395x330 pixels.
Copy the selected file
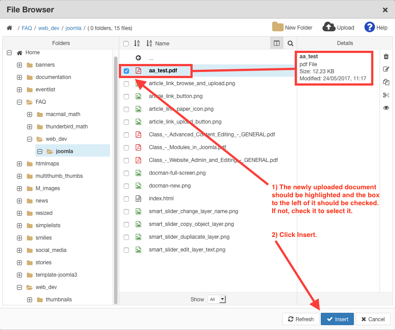[x=386, y=82]
